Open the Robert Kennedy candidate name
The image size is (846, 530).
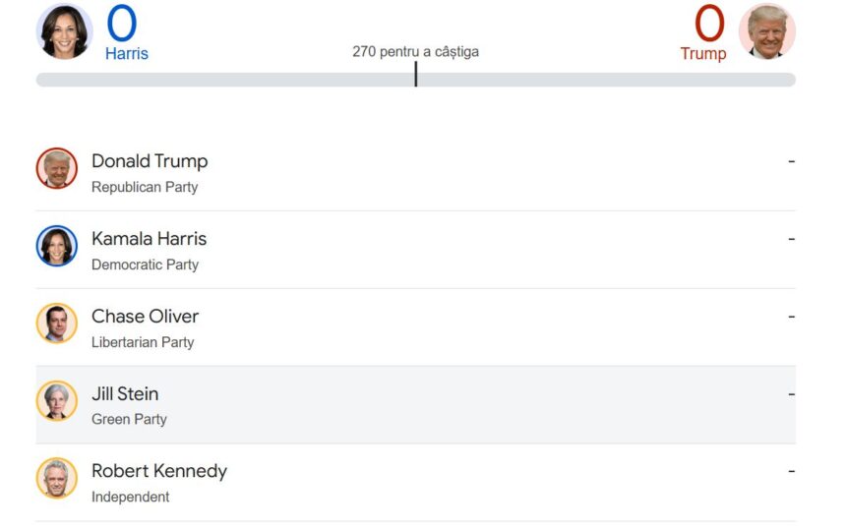click(x=159, y=472)
